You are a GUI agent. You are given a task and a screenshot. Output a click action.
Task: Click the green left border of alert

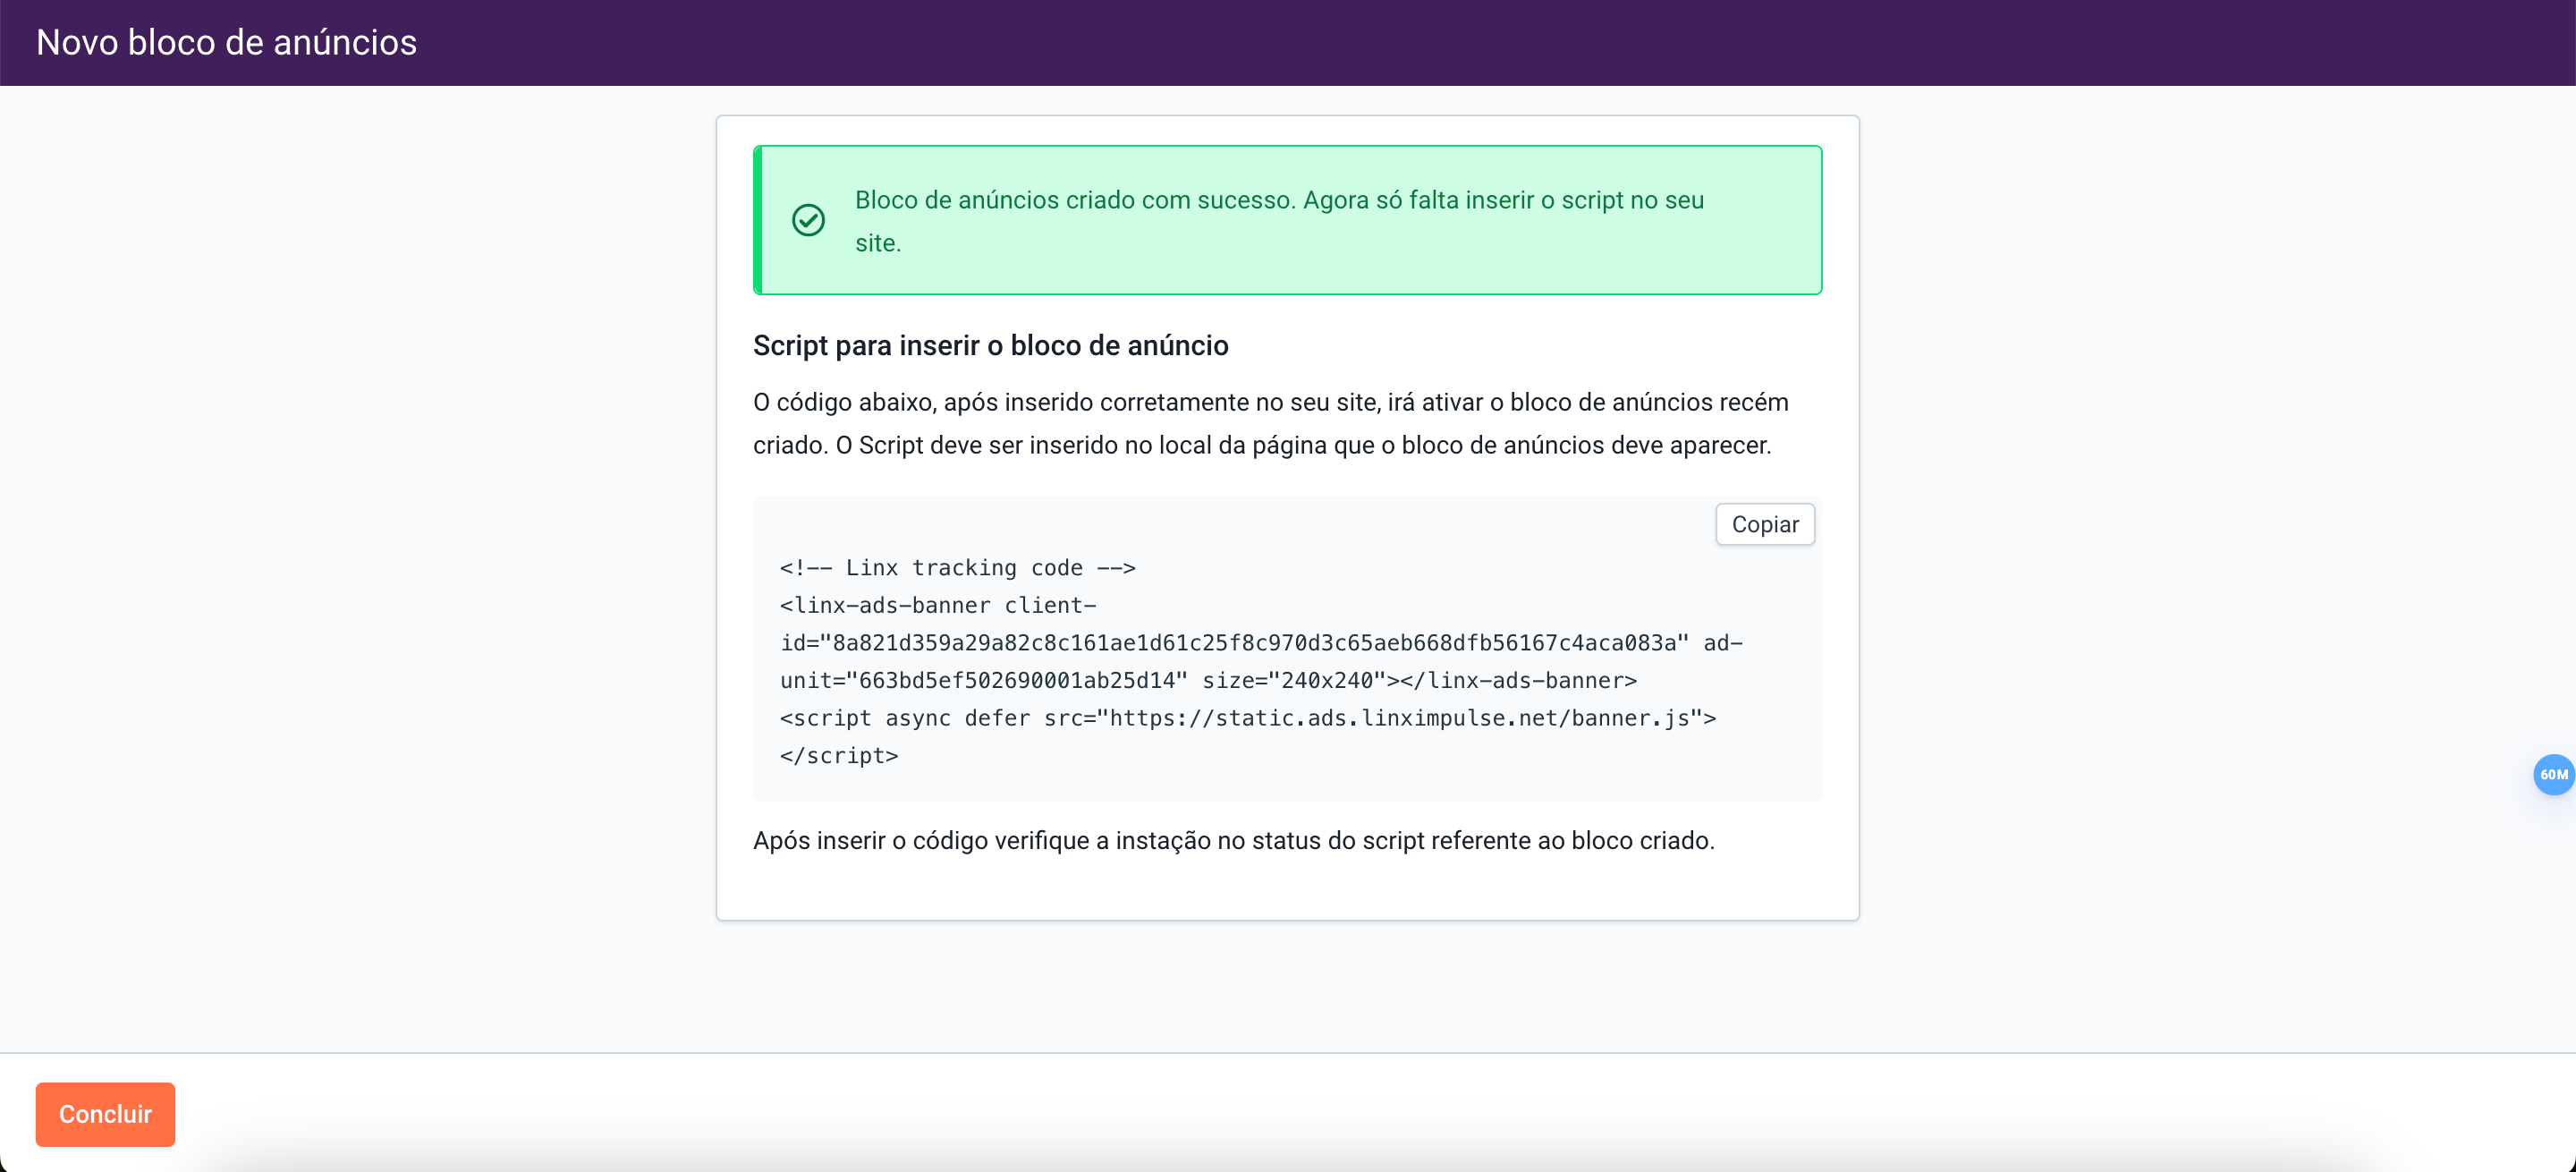(x=758, y=220)
